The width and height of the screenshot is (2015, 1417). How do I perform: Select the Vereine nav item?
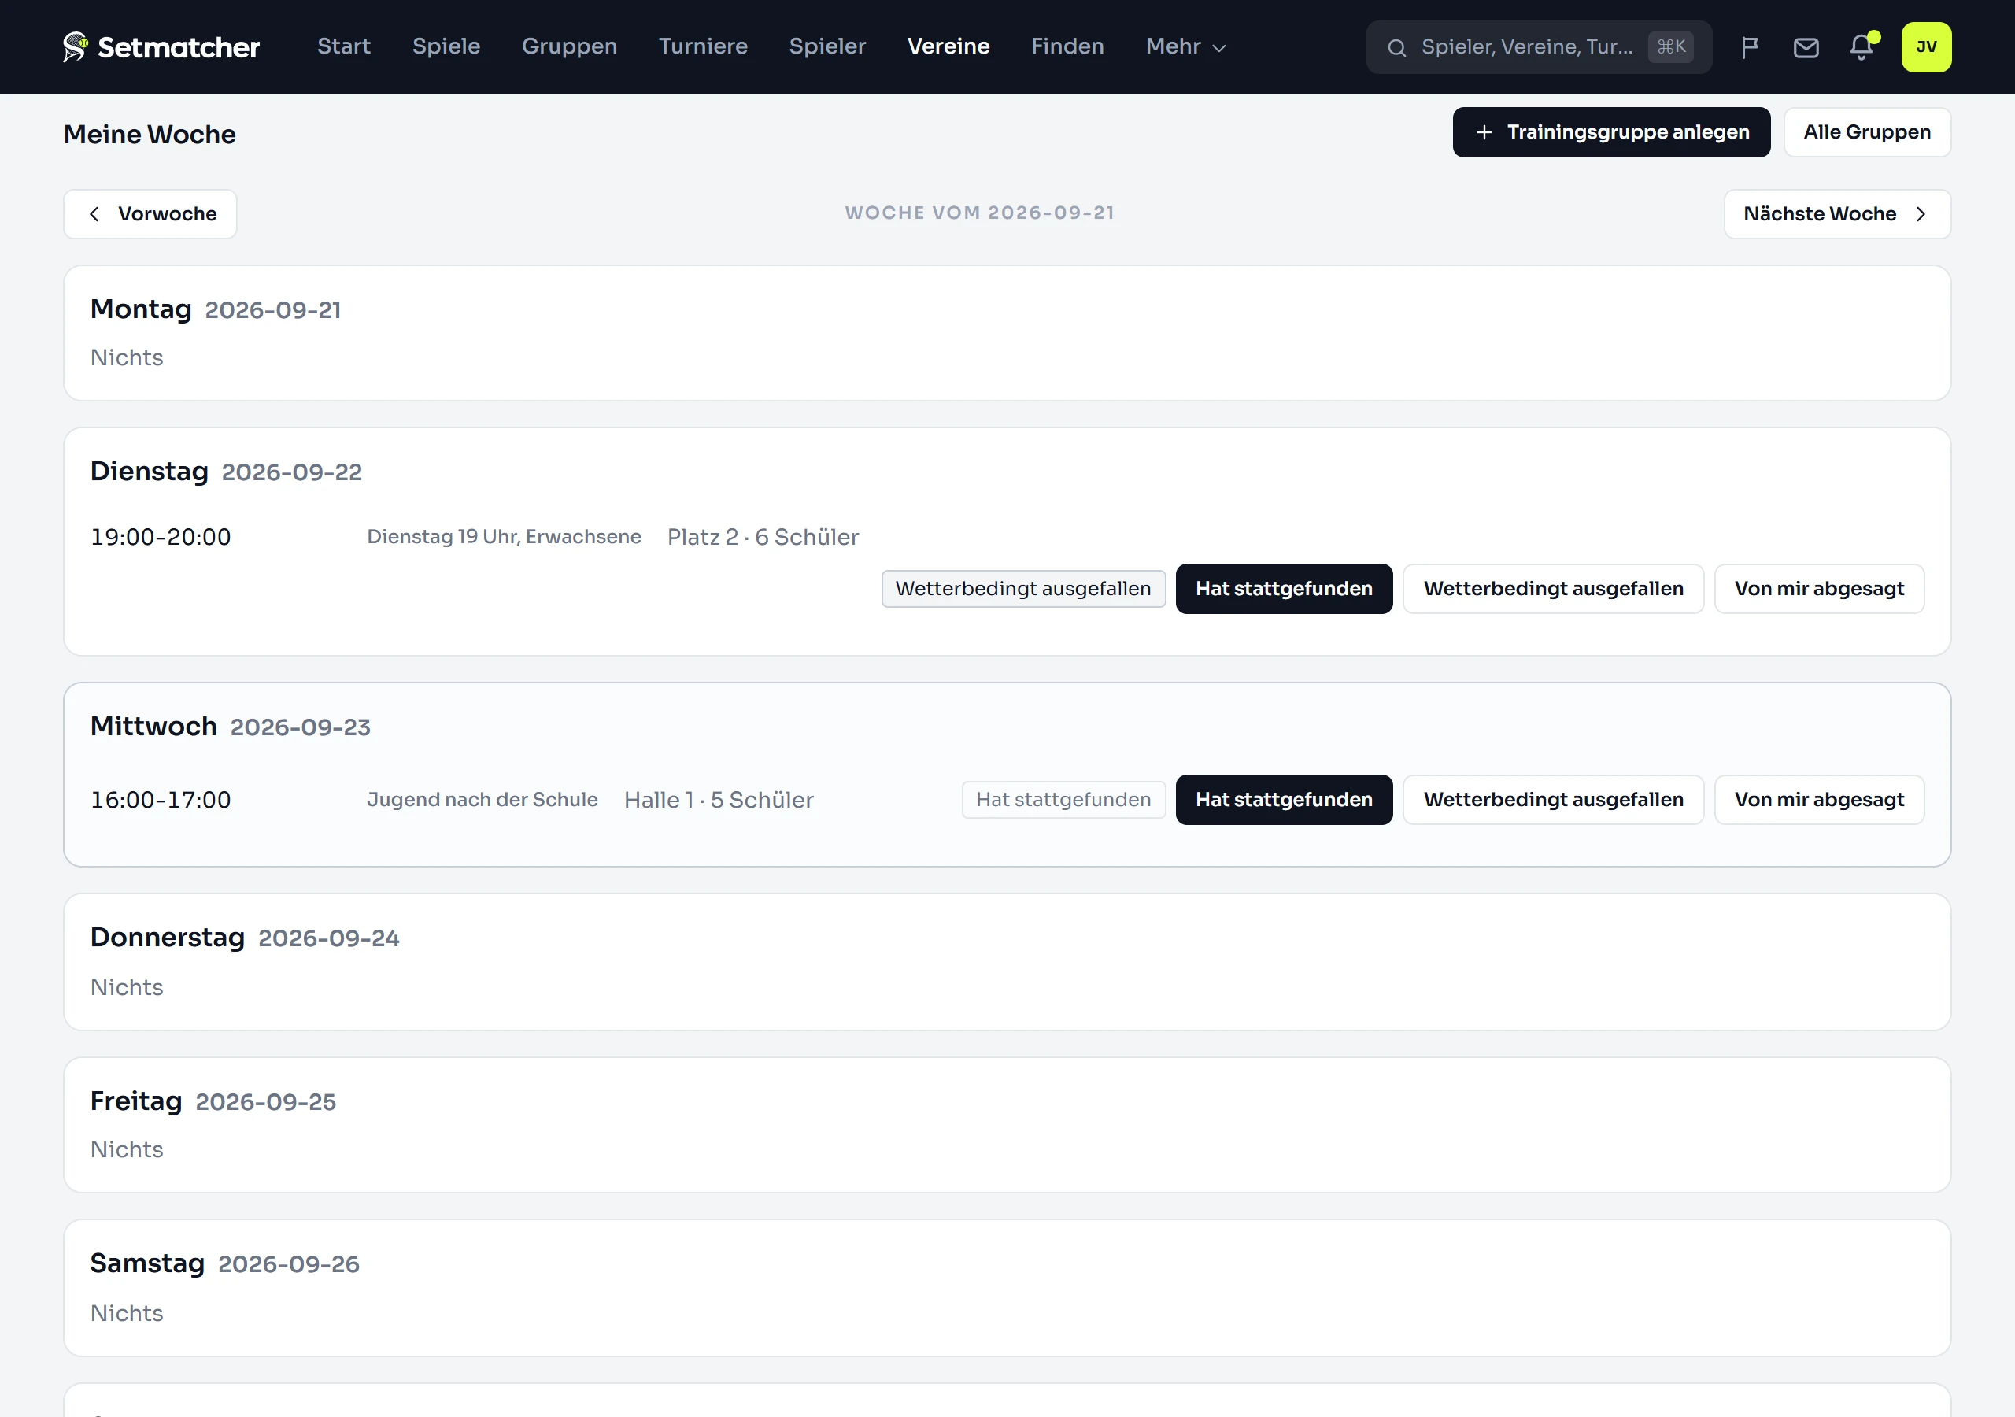(x=948, y=46)
